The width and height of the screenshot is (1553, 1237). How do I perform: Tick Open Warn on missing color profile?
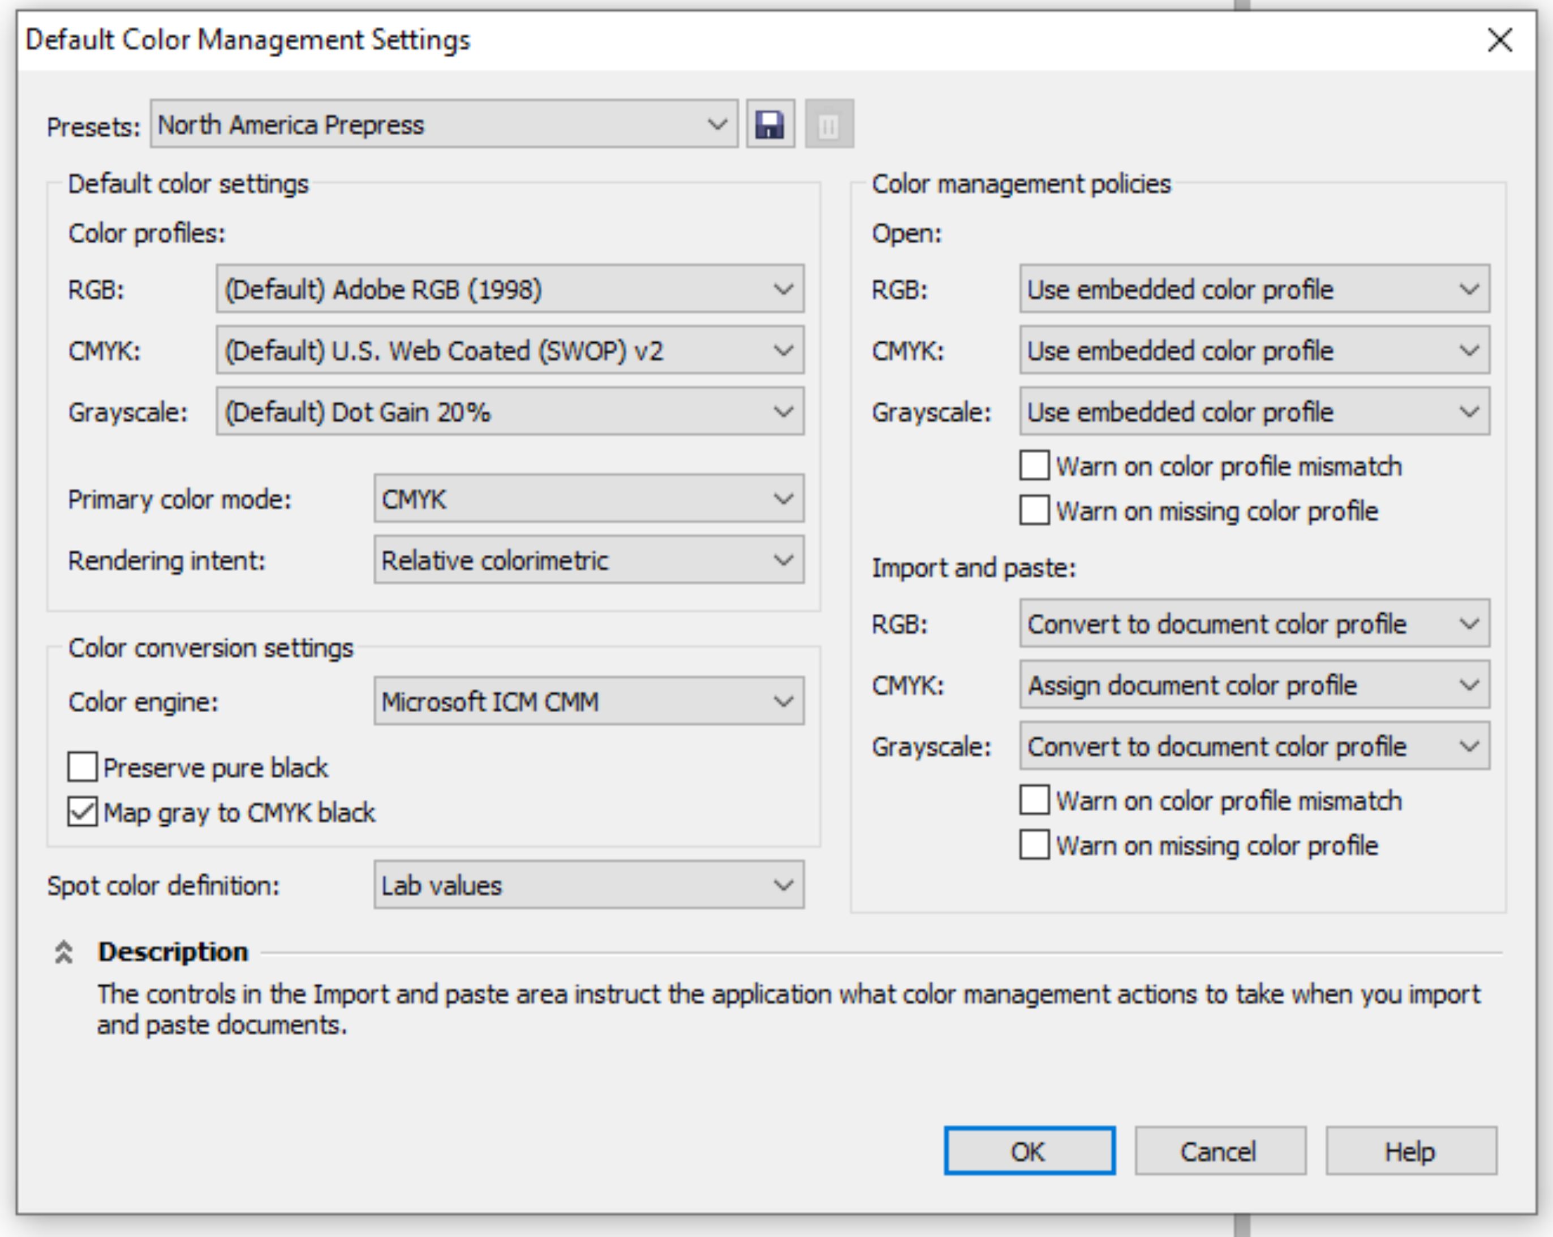[x=1034, y=511]
